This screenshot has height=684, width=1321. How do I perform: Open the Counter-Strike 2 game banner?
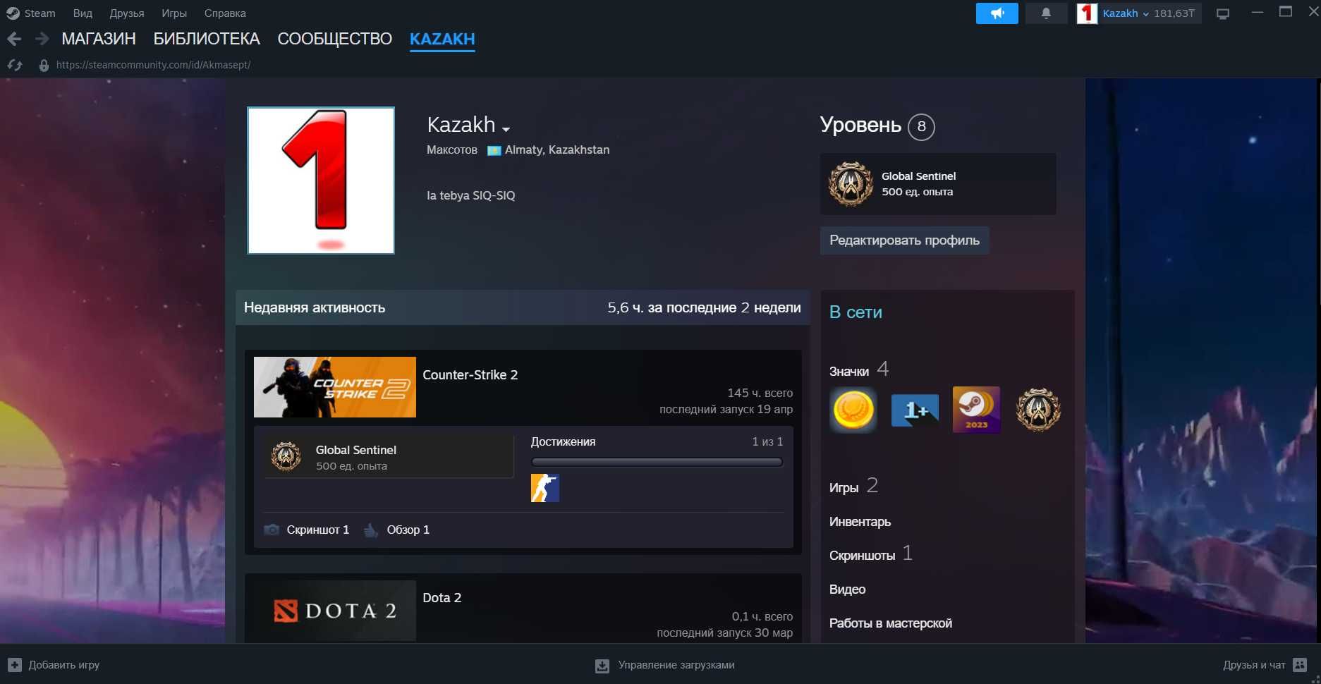coord(335,387)
